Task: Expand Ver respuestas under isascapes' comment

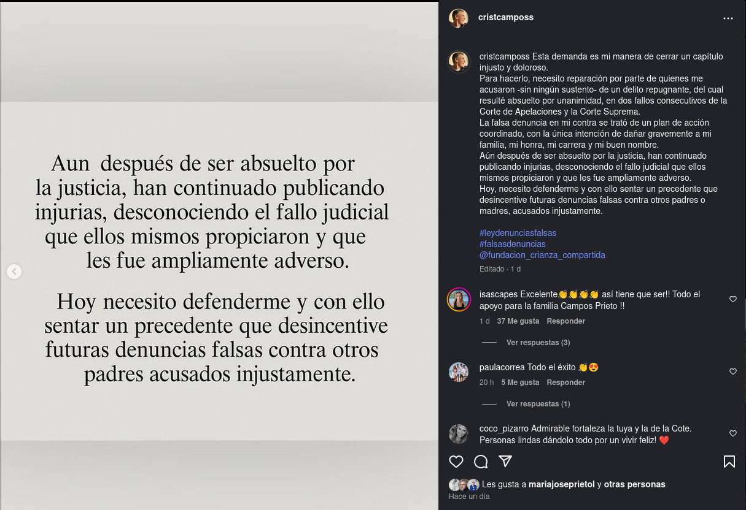Action: (538, 343)
